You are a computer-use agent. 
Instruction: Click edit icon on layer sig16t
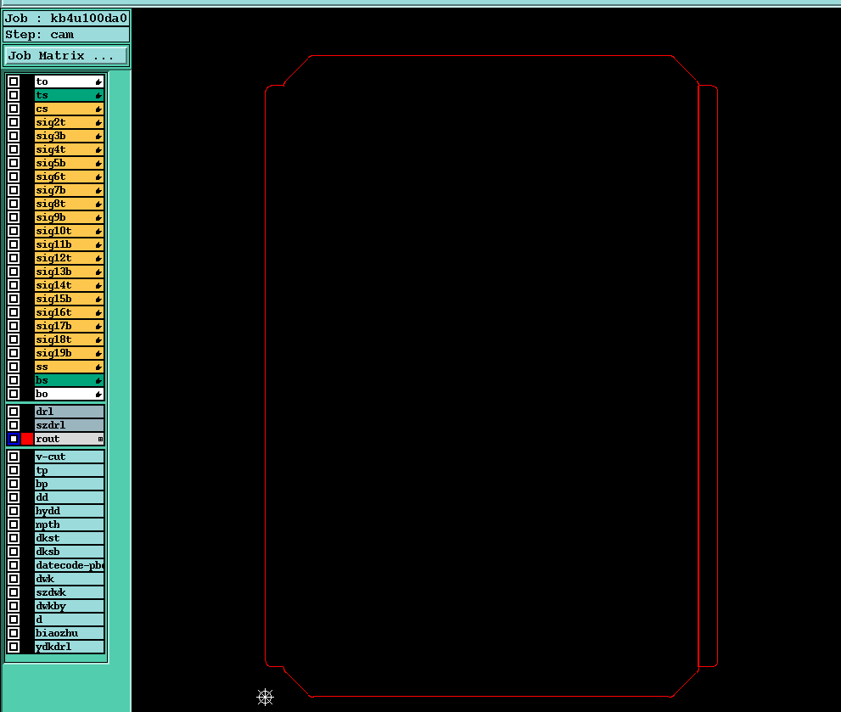click(98, 312)
